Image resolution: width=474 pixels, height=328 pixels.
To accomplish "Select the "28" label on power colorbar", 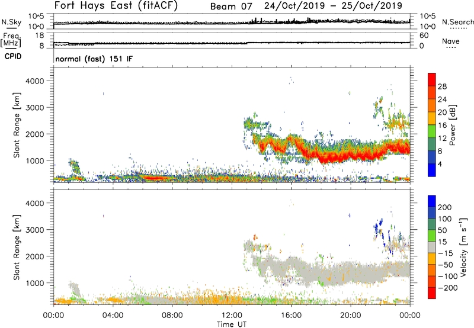I will (x=442, y=86).
